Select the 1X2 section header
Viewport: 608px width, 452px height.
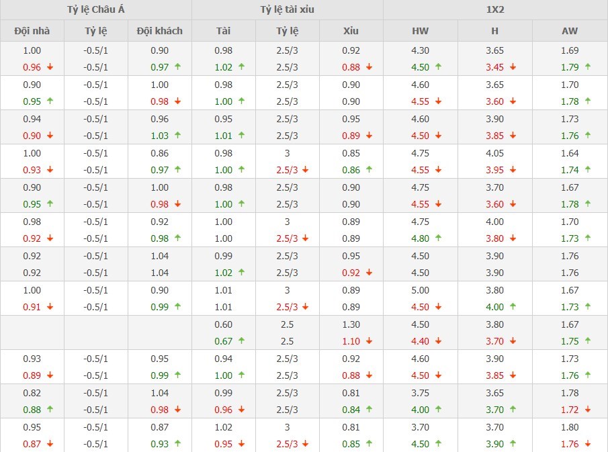[x=495, y=9]
